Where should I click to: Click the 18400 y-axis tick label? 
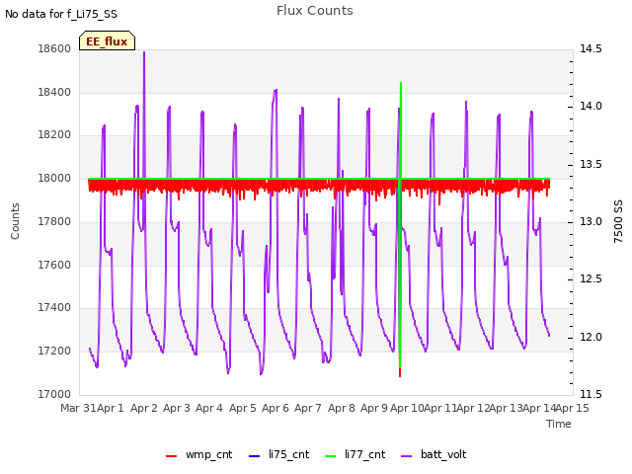point(54,92)
